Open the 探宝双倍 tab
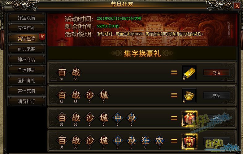 coord(27,18)
